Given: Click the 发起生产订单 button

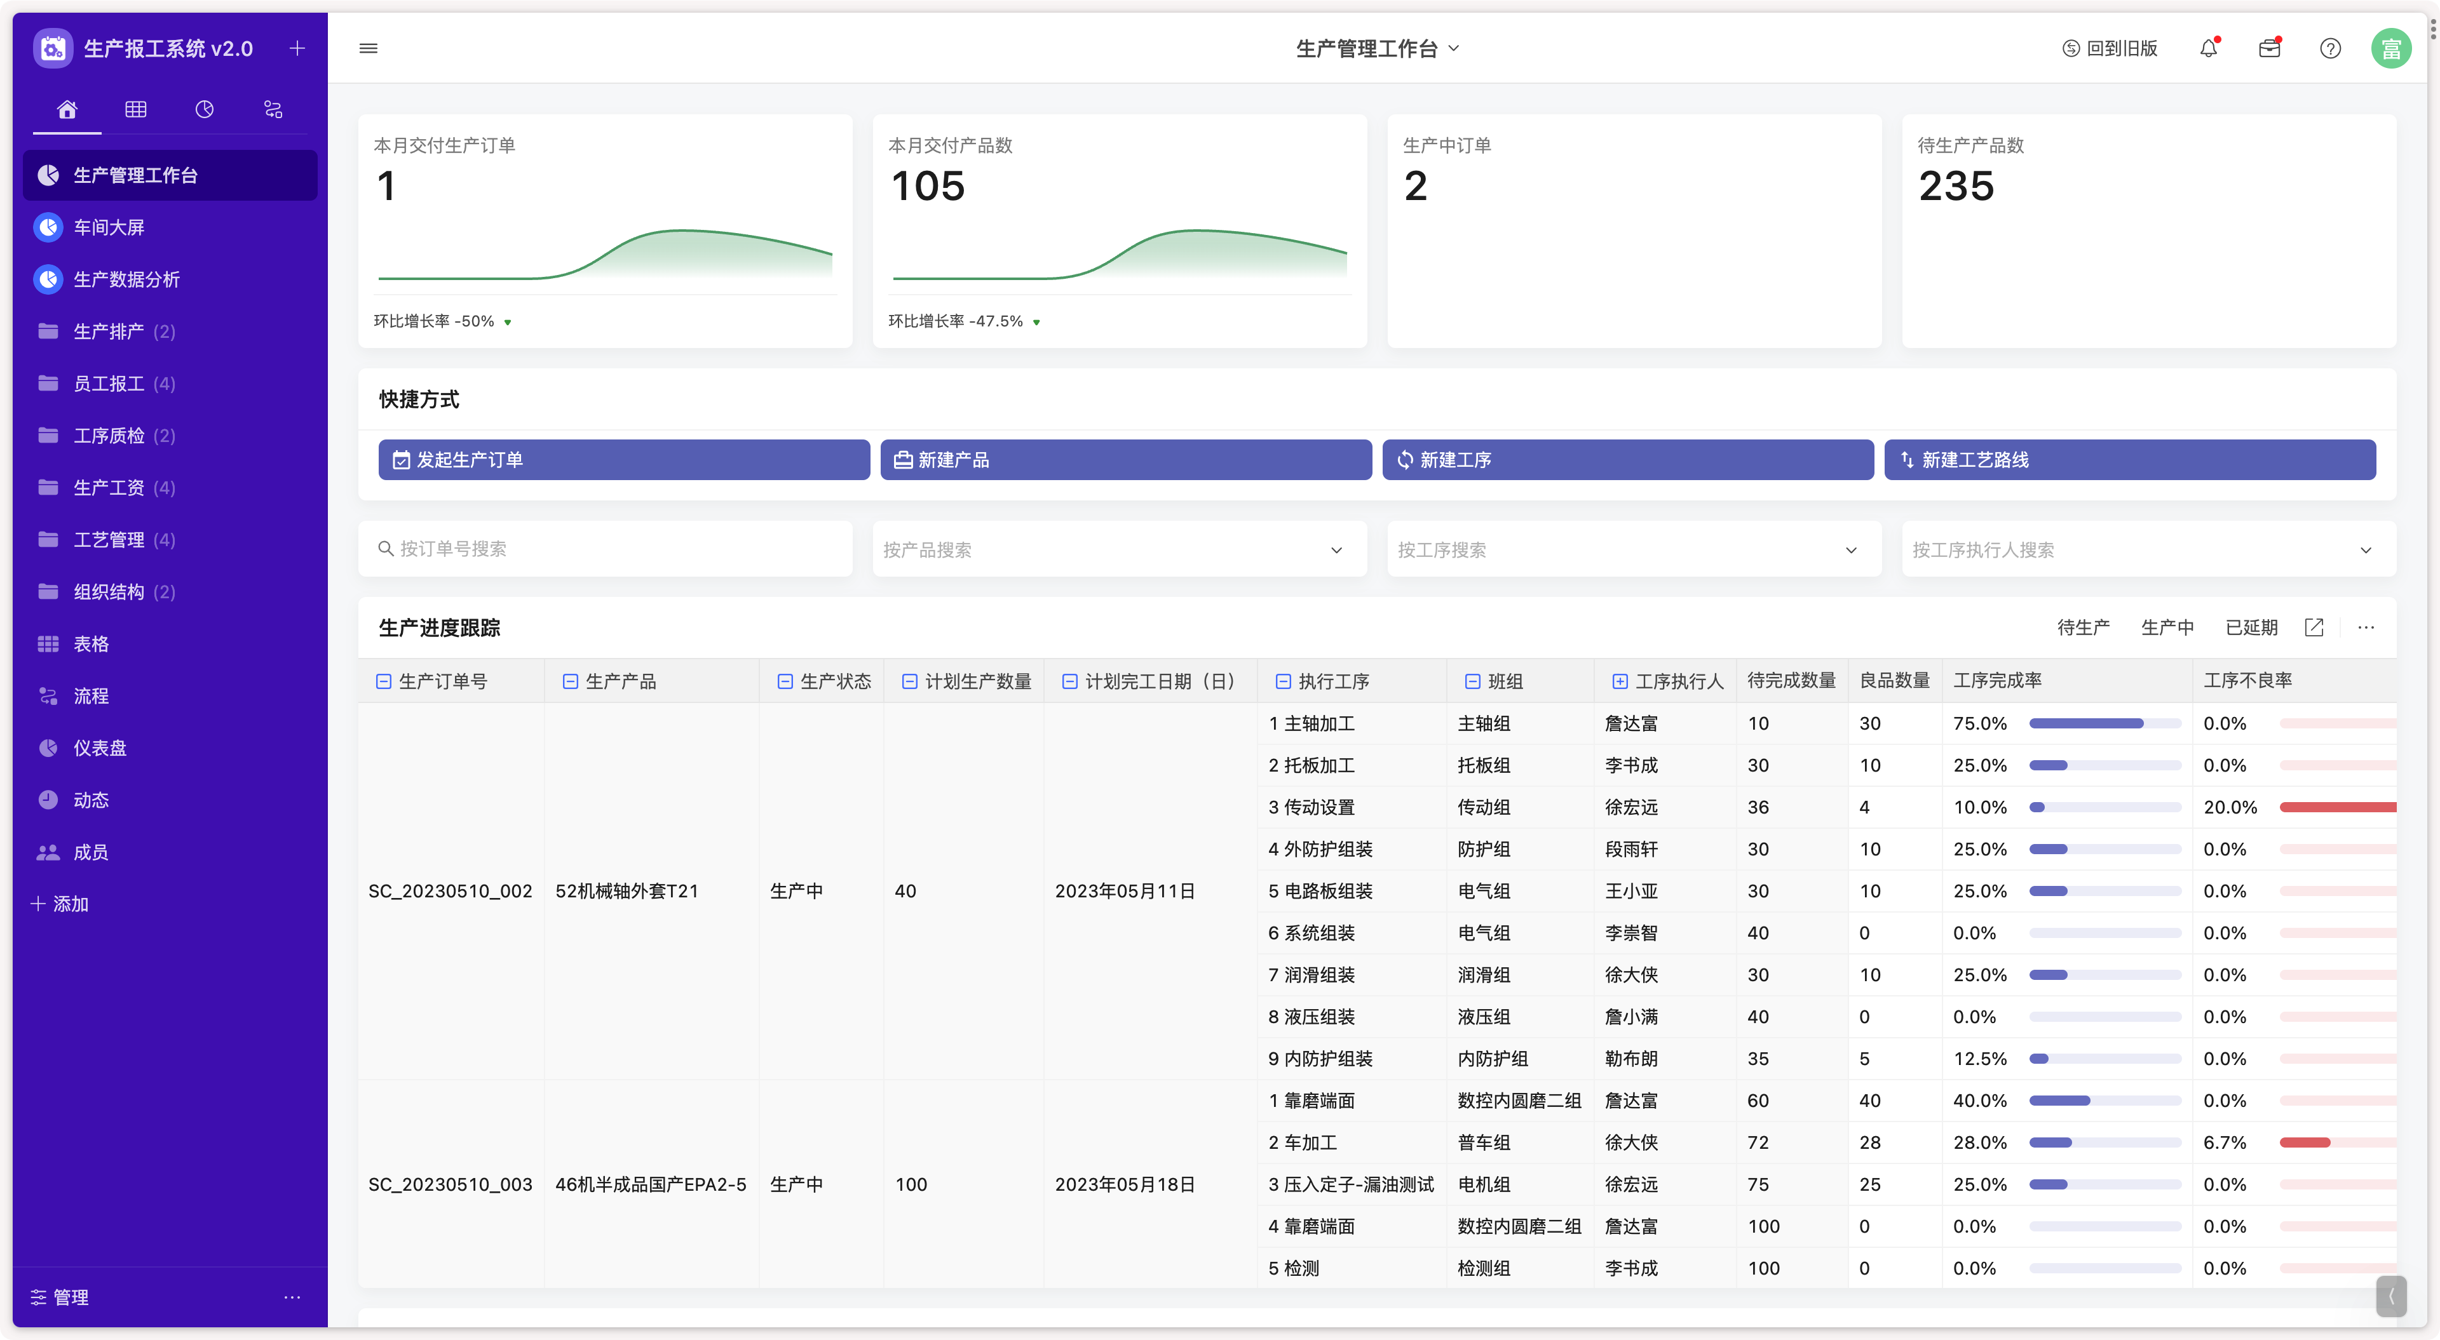Looking at the screenshot, I should coord(624,459).
